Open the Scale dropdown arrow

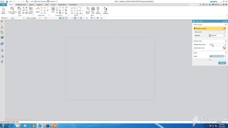(225, 56)
